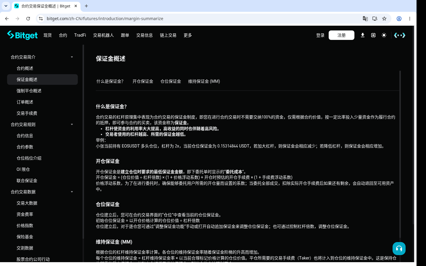Open Chrome three-dot menu

click(410, 19)
